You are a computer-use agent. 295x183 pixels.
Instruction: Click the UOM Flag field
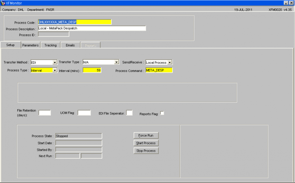click(x=84, y=113)
